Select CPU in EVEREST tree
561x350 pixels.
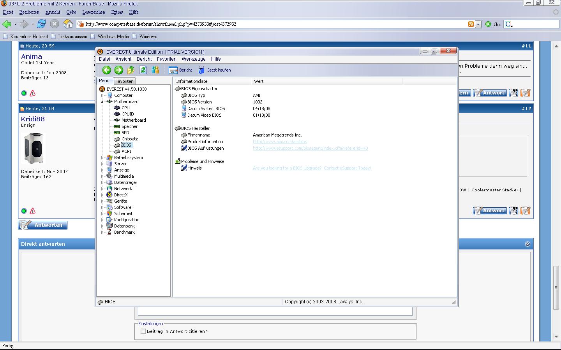pyautogui.click(x=125, y=108)
